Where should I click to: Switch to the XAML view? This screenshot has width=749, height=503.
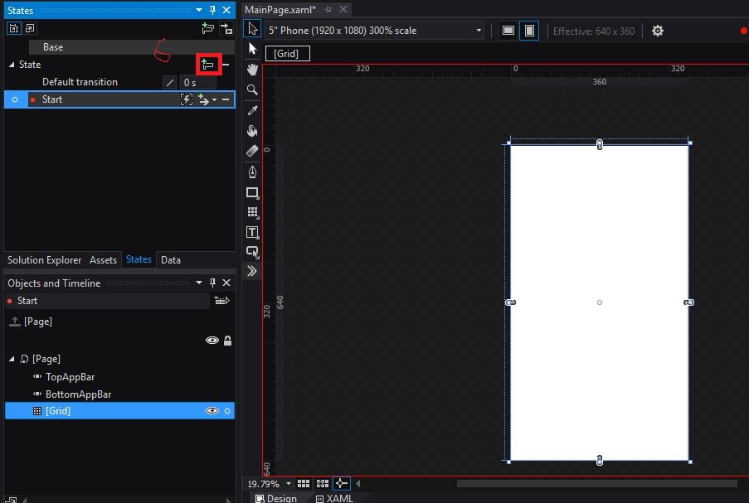pos(334,498)
